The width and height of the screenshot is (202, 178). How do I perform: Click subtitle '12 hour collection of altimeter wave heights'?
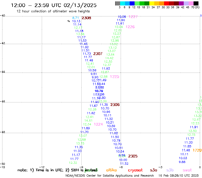[53, 11]
